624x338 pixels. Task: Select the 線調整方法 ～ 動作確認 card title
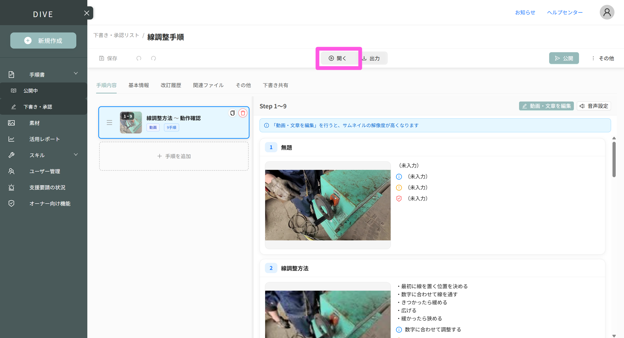click(173, 118)
